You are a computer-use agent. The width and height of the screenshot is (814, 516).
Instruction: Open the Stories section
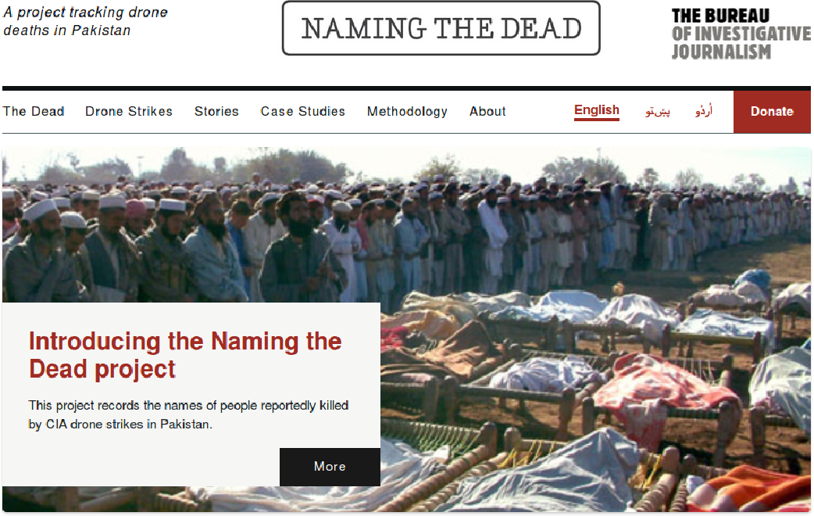[216, 111]
